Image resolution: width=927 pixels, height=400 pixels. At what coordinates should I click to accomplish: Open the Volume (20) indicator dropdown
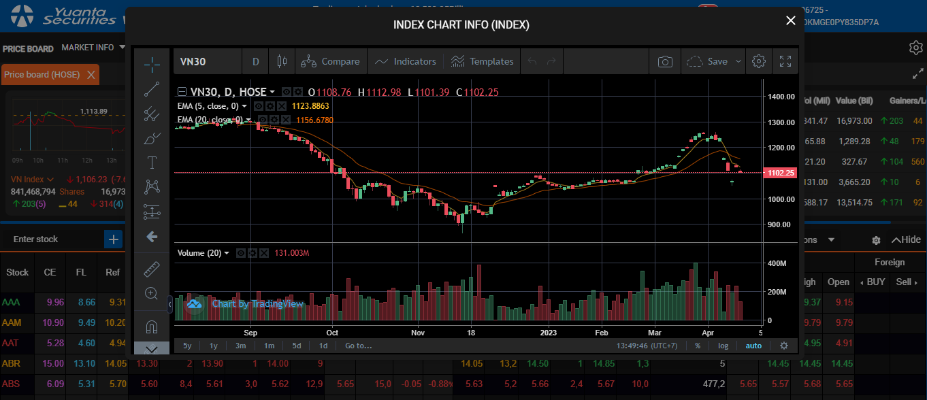pyautogui.click(x=227, y=253)
